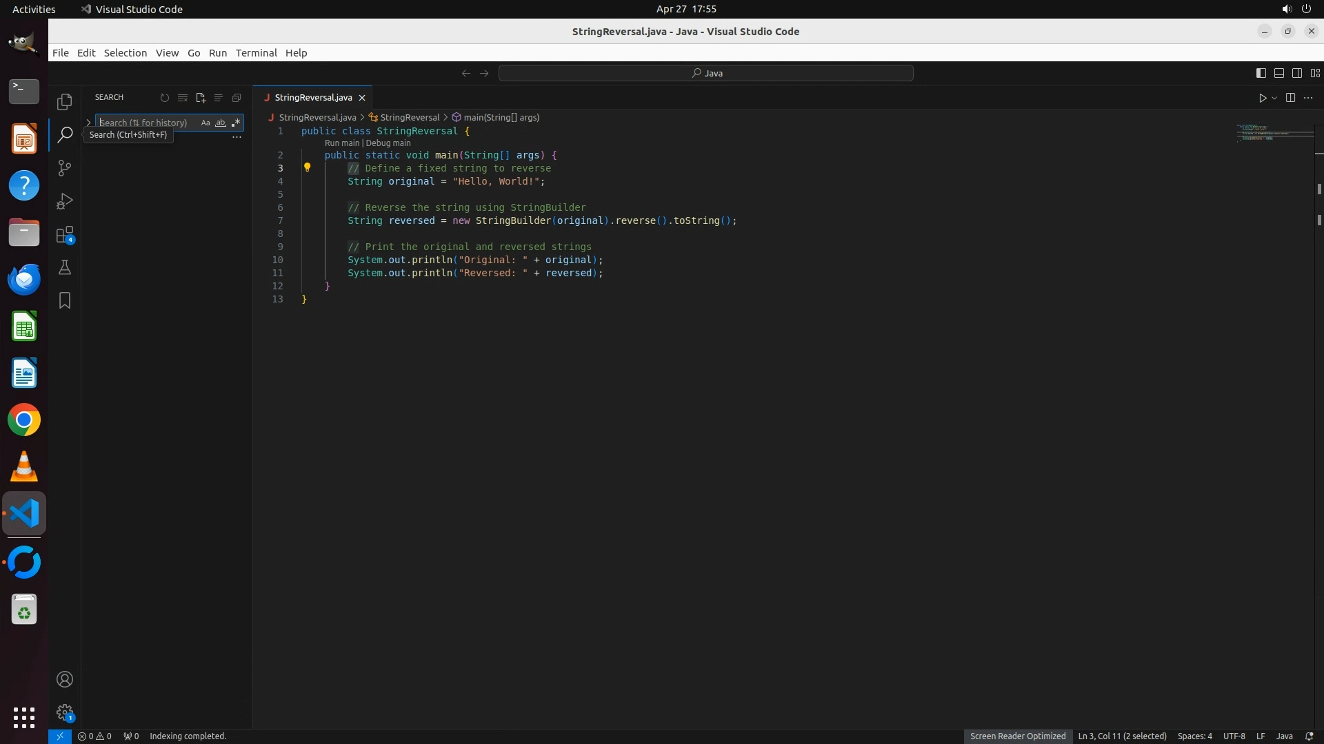Toggle Match Whole Word in search
Image resolution: width=1324 pixels, height=744 pixels.
[221, 123]
